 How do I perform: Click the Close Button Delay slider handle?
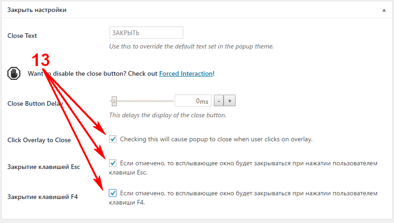tap(115, 101)
